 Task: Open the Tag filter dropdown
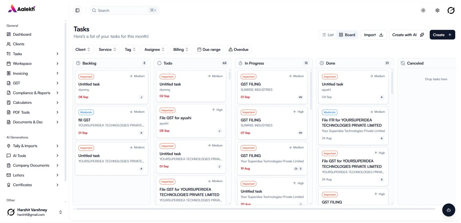[130, 50]
